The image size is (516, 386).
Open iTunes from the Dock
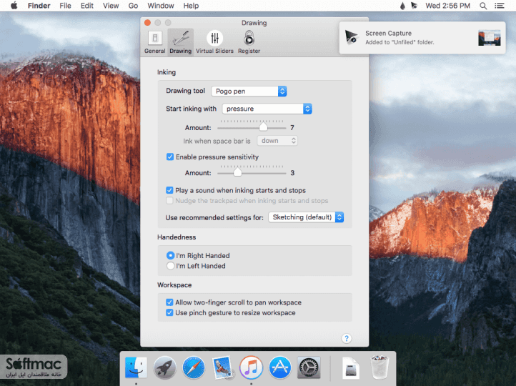[251, 367]
